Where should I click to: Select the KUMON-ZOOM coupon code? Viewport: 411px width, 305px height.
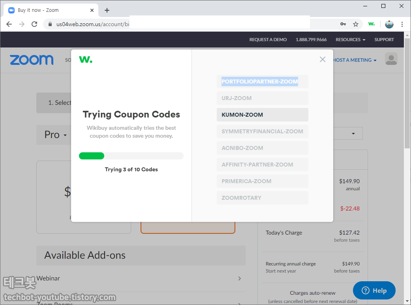click(263, 115)
